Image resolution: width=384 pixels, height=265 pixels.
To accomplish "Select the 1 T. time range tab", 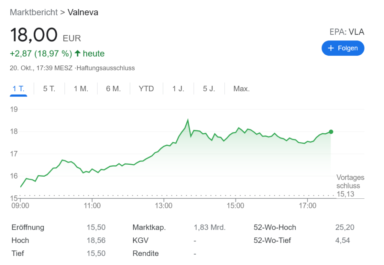I will tap(18, 89).
